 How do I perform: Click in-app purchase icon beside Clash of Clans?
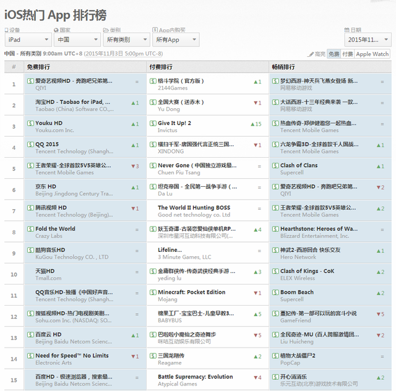pyautogui.click(x=275, y=165)
